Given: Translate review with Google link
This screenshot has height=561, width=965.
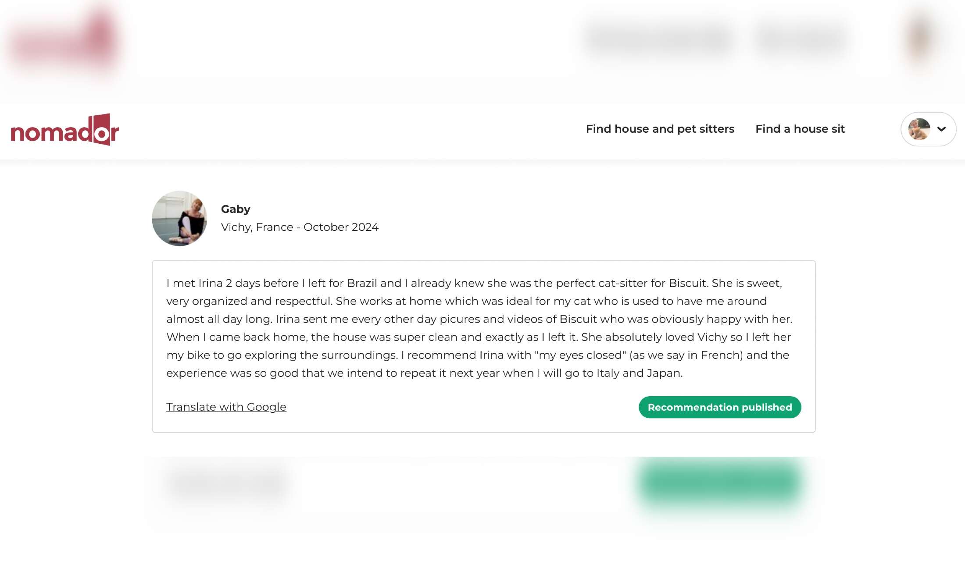Looking at the screenshot, I should click(x=226, y=407).
